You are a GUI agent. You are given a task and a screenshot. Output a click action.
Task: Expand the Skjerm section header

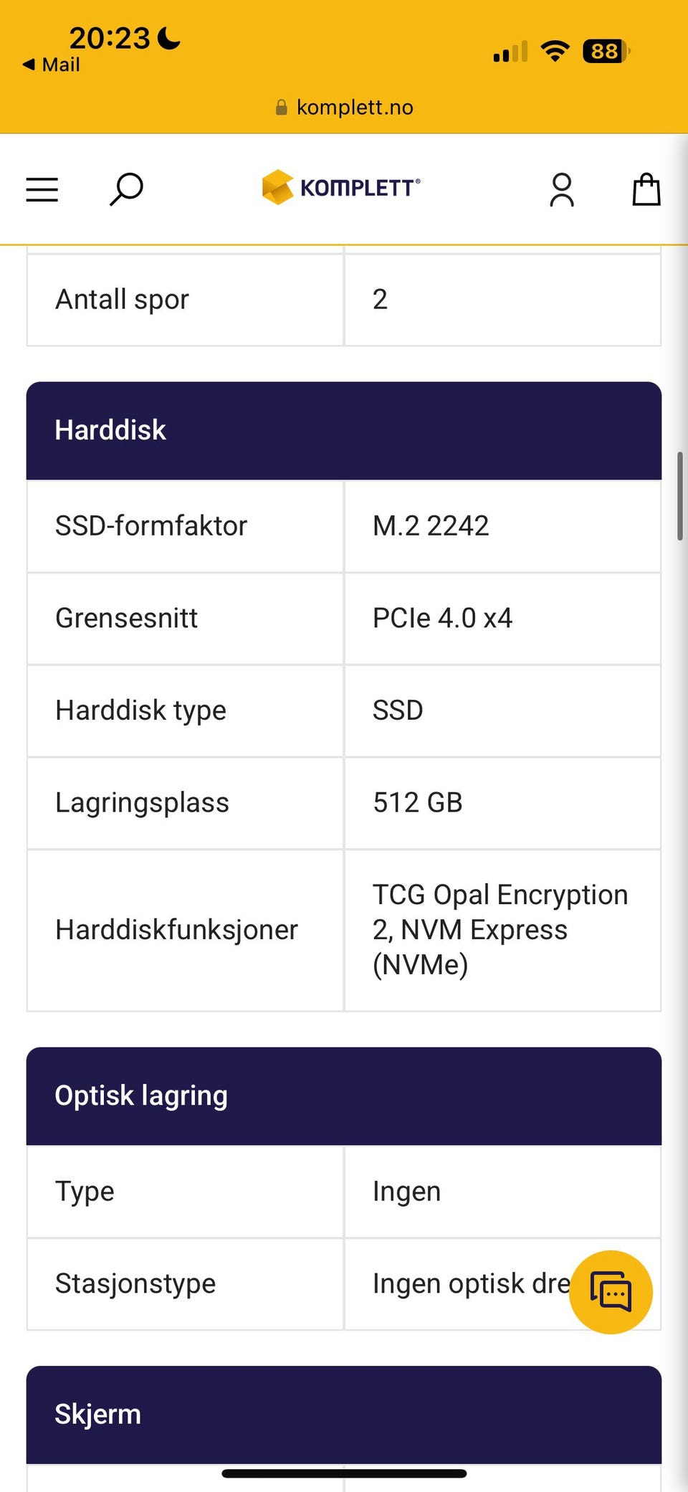point(344,1414)
